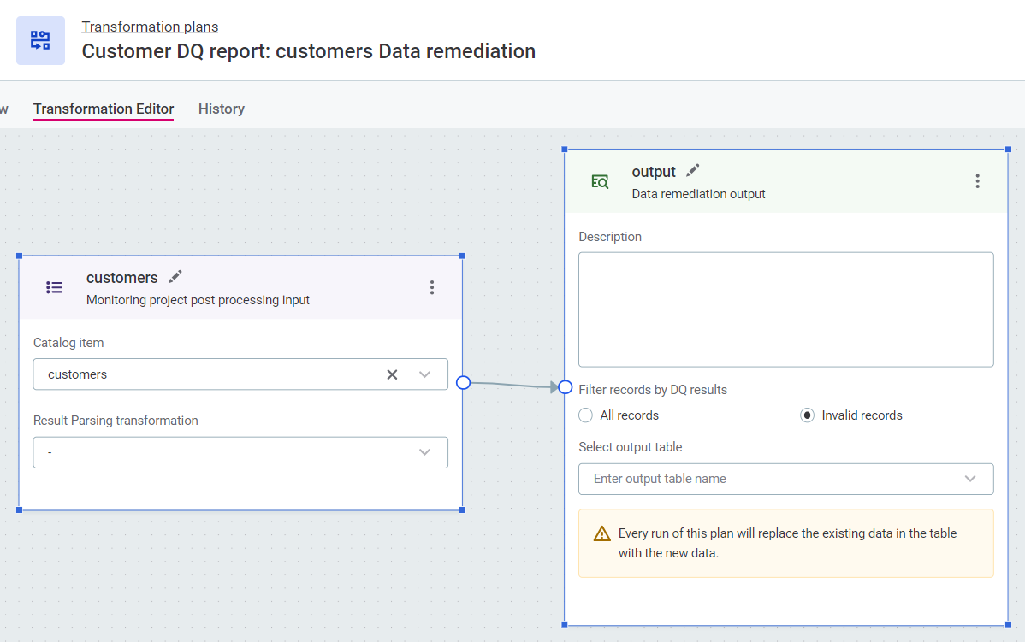This screenshot has width=1025, height=642.
Task: Switch to the History tab
Action: click(x=222, y=109)
